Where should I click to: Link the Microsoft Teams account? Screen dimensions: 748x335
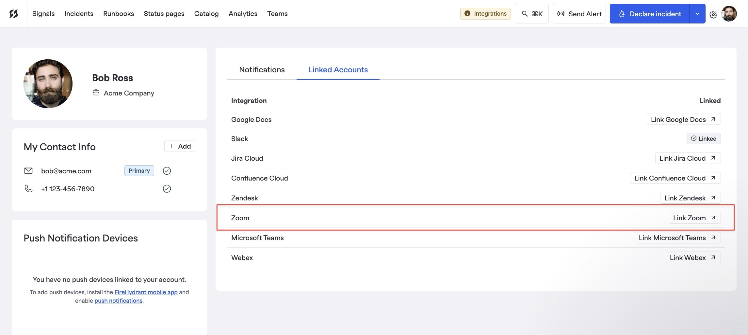[678, 238]
